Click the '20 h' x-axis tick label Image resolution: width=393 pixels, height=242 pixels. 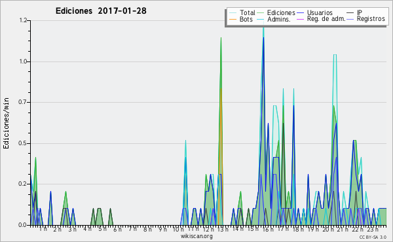click(327, 230)
